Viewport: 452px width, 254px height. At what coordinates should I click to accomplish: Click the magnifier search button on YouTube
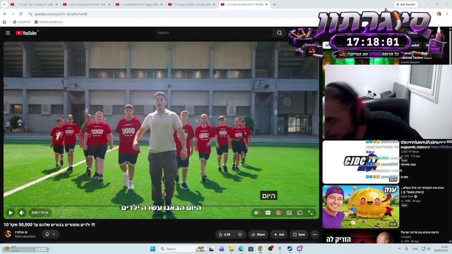[279, 33]
